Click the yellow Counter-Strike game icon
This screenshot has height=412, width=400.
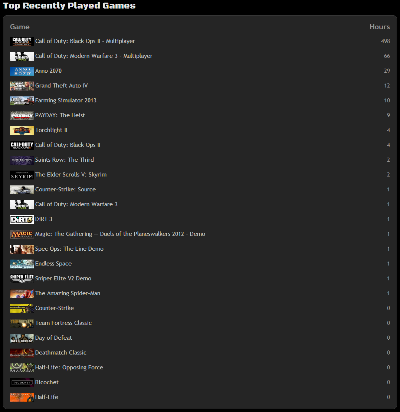[22, 309]
